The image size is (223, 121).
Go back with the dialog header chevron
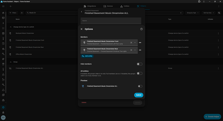pos(81,12)
